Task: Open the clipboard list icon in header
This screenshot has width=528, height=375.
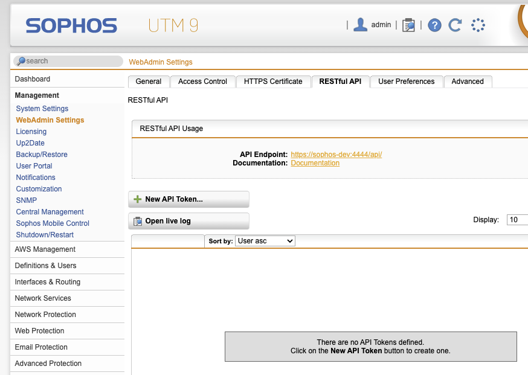Action: [x=409, y=25]
